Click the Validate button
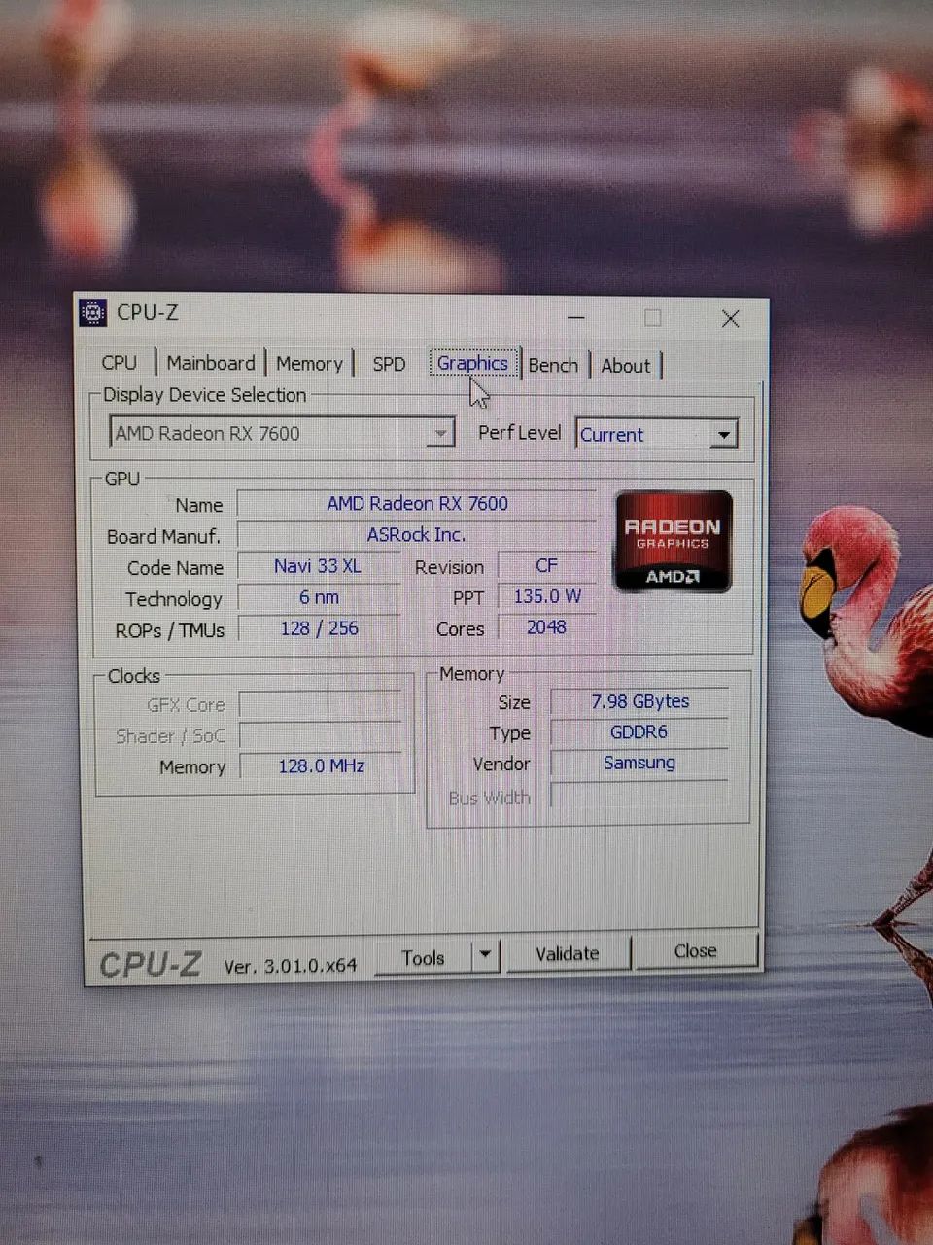 click(568, 954)
